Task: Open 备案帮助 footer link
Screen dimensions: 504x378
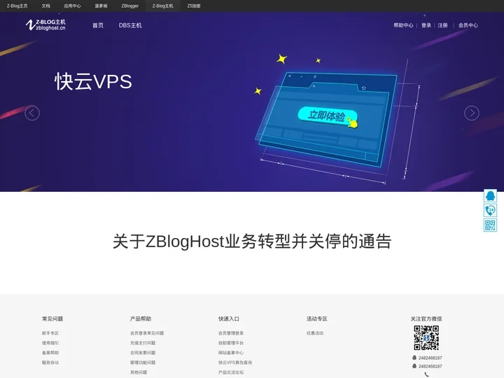Action: 50,353
